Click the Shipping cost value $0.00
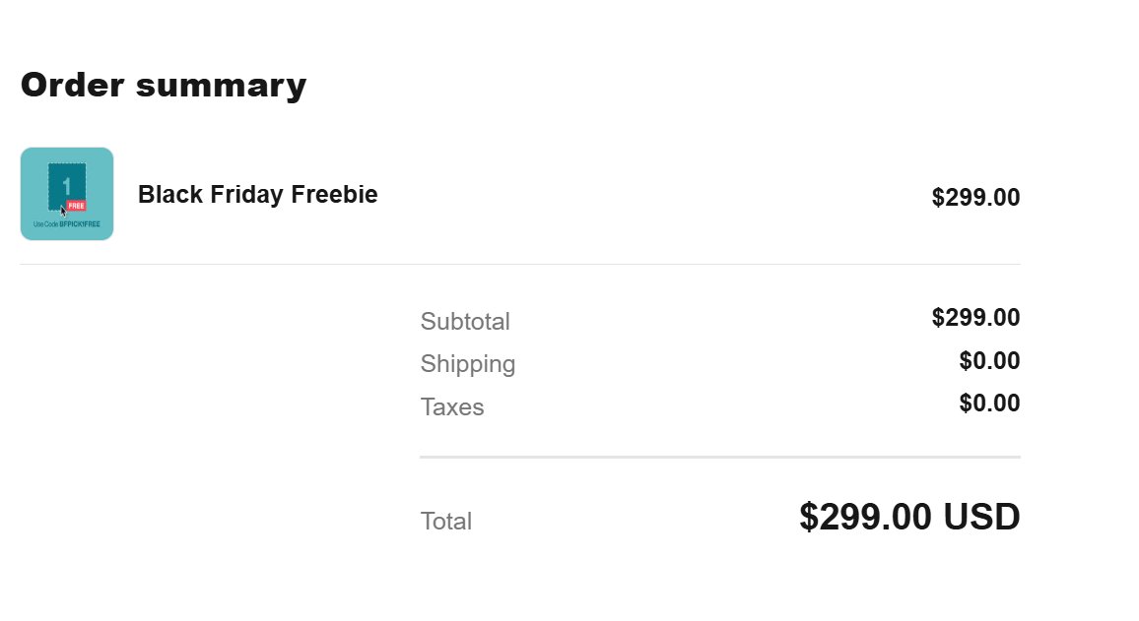Viewport: 1139px width, 621px height. click(989, 361)
